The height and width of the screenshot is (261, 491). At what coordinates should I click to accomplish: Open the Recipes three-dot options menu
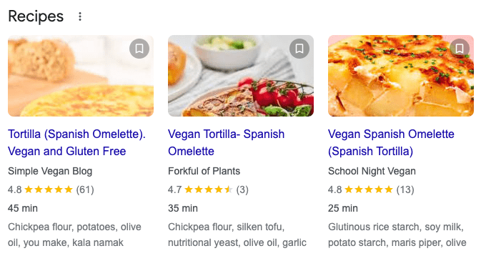coord(80,16)
